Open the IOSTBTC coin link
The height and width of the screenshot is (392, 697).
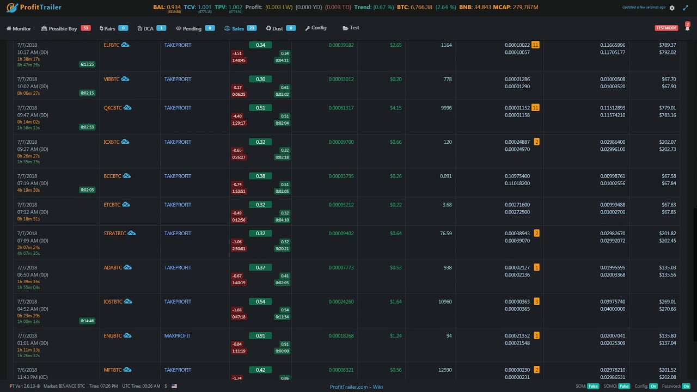(113, 302)
